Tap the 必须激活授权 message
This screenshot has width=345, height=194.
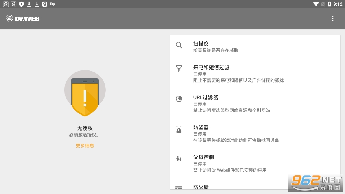point(84,135)
